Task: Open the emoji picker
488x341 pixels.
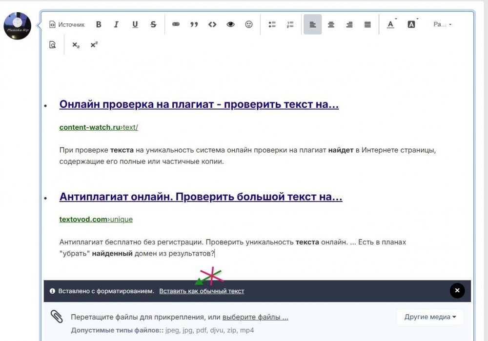Action: [249, 24]
